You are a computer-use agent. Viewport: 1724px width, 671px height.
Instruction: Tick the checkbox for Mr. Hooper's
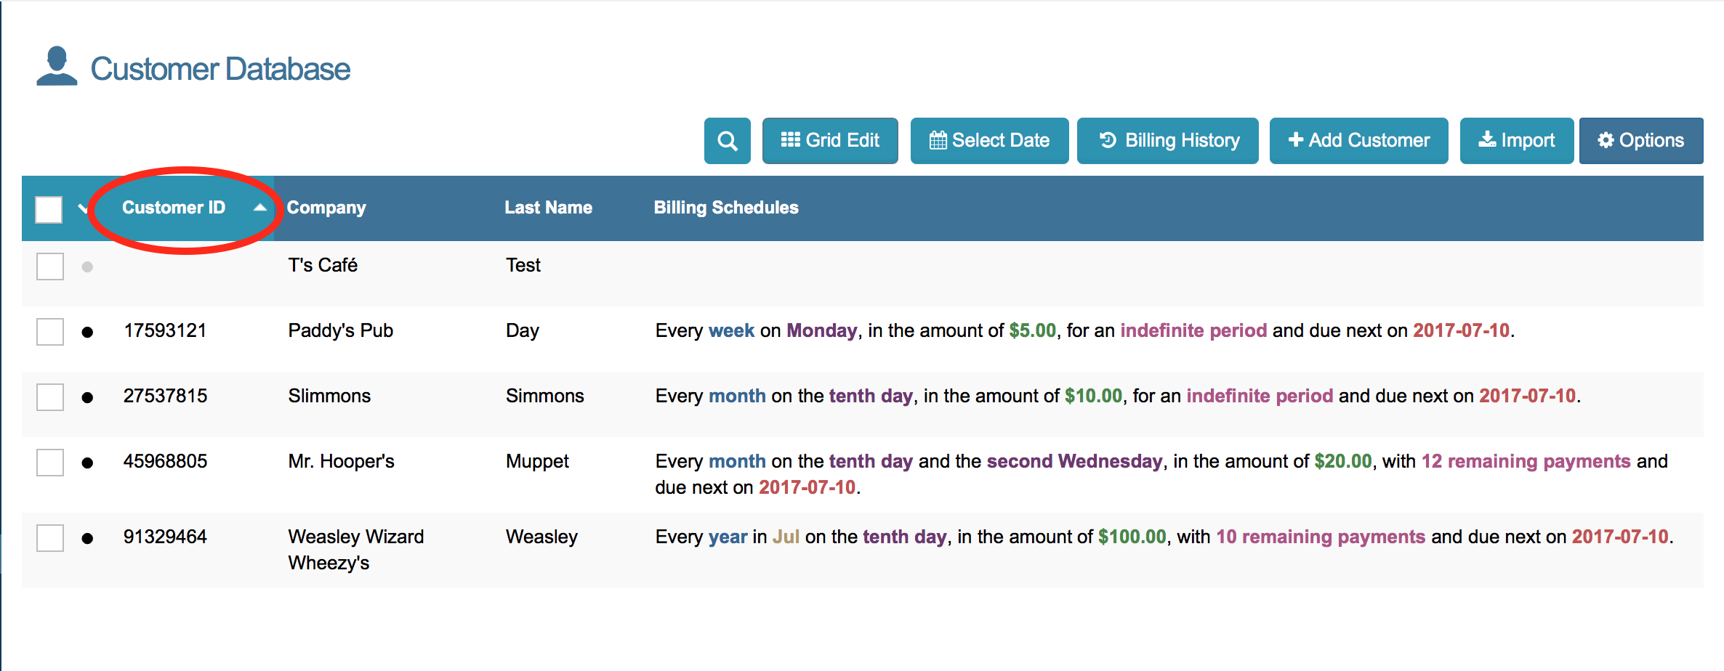50,463
